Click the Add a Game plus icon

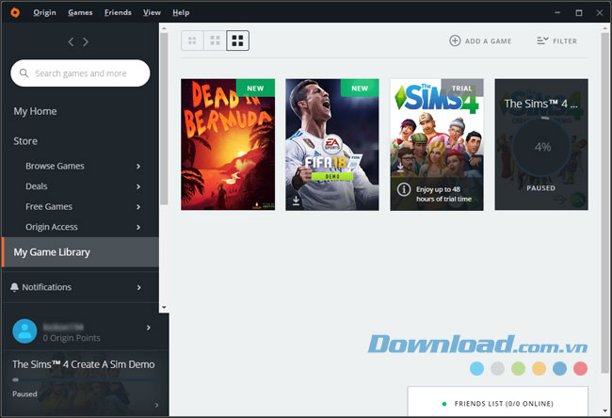[455, 40]
